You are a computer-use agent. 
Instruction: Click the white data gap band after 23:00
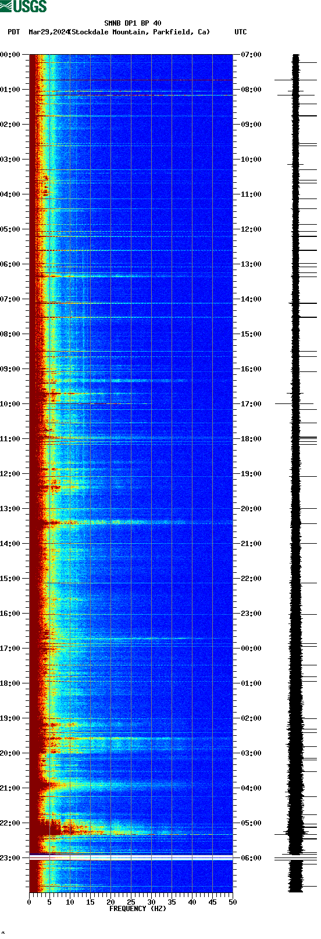pos(131,858)
